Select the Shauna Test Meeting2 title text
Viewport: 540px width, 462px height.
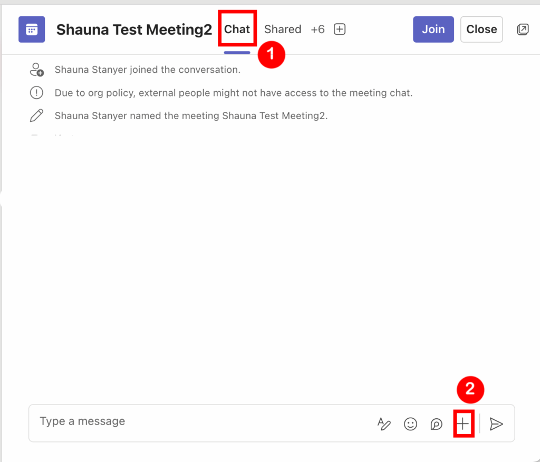(134, 30)
